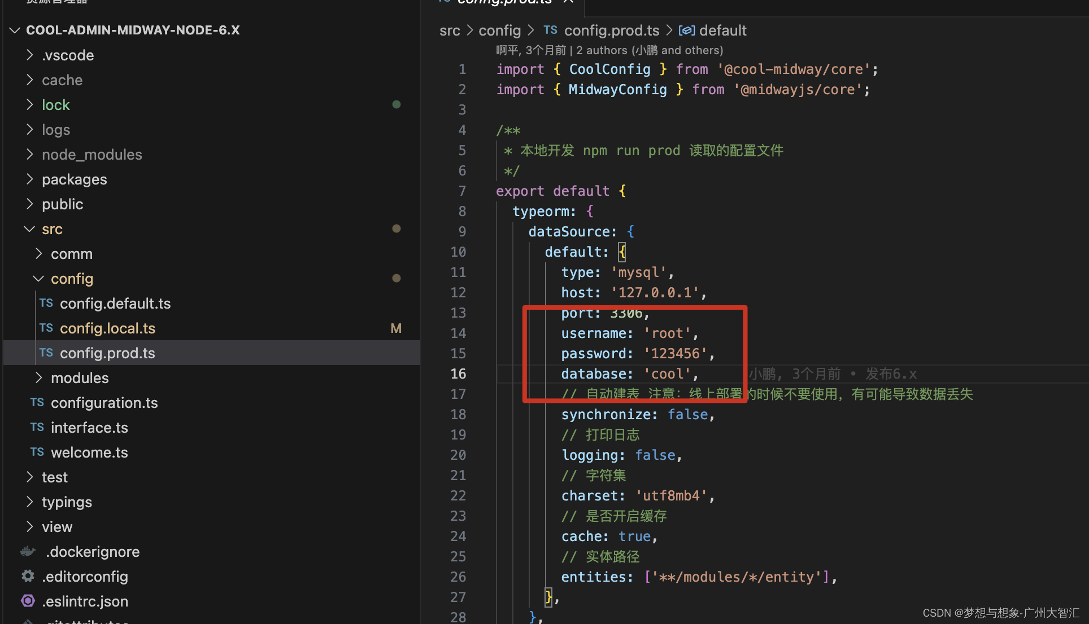Image resolution: width=1089 pixels, height=624 pixels.
Task: Collapse the src folder chevron
Action: (30, 228)
